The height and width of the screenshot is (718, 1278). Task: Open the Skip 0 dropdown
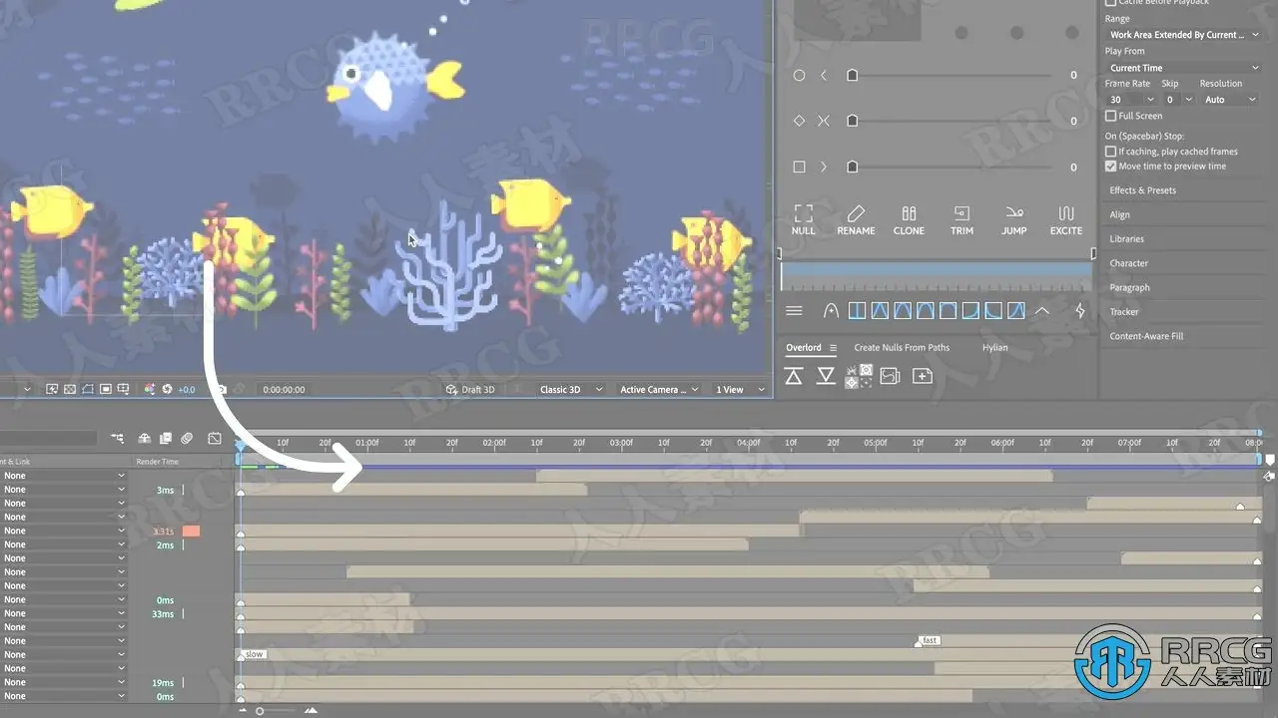pyautogui.click(x=1178, y=100)
